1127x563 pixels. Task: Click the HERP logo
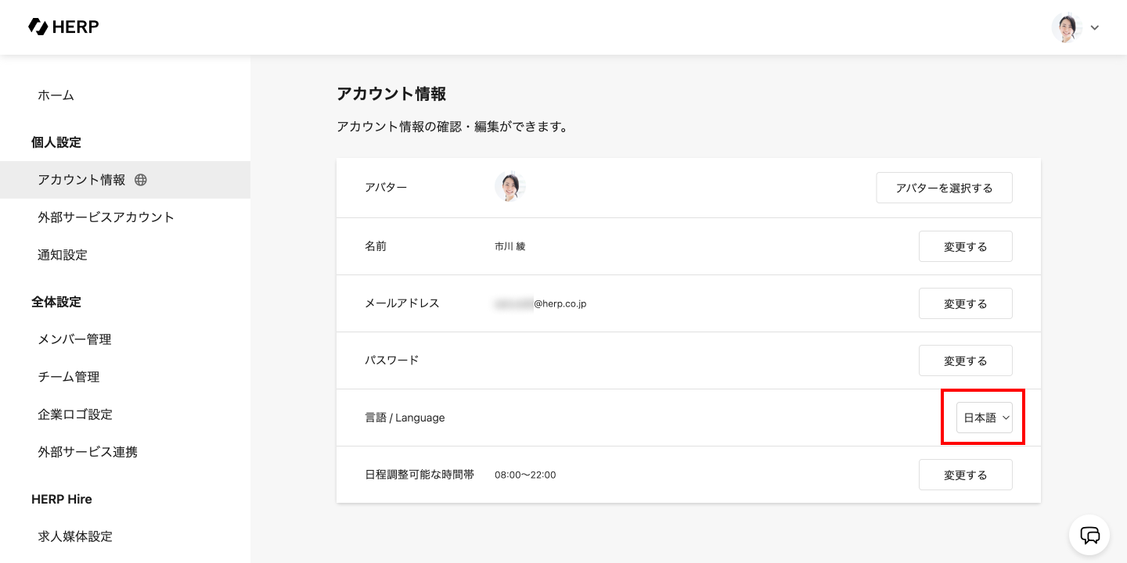pos(63,27)
